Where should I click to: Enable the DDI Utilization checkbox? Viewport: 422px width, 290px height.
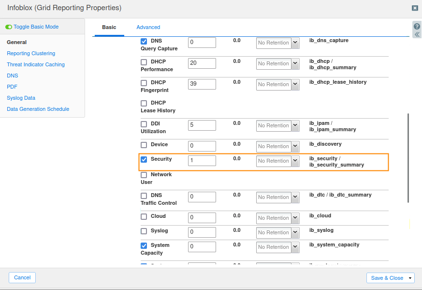click(x=144, y=124)
